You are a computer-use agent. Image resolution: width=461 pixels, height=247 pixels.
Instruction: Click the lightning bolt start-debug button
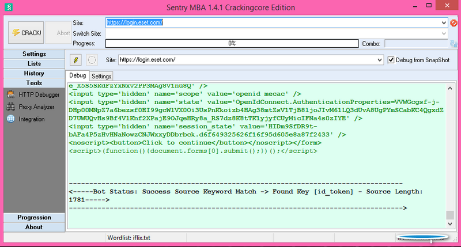pyautogui.click(x=75, y=60)
